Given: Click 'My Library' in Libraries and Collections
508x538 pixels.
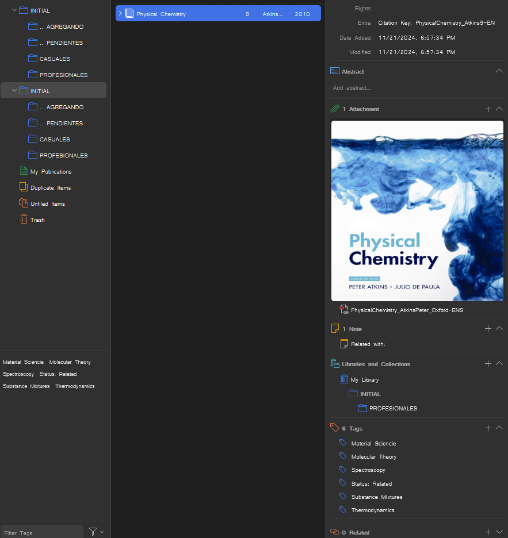Looking at the screenshot, I should click(364, 380).
